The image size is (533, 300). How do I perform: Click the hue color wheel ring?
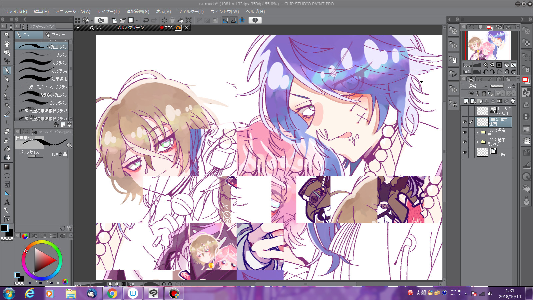pyautogui.click(x=42, y=242)
